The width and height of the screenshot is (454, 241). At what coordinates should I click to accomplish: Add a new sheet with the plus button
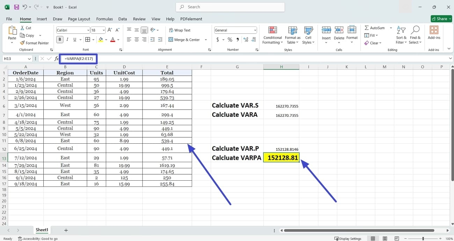[x=66, y=230]
